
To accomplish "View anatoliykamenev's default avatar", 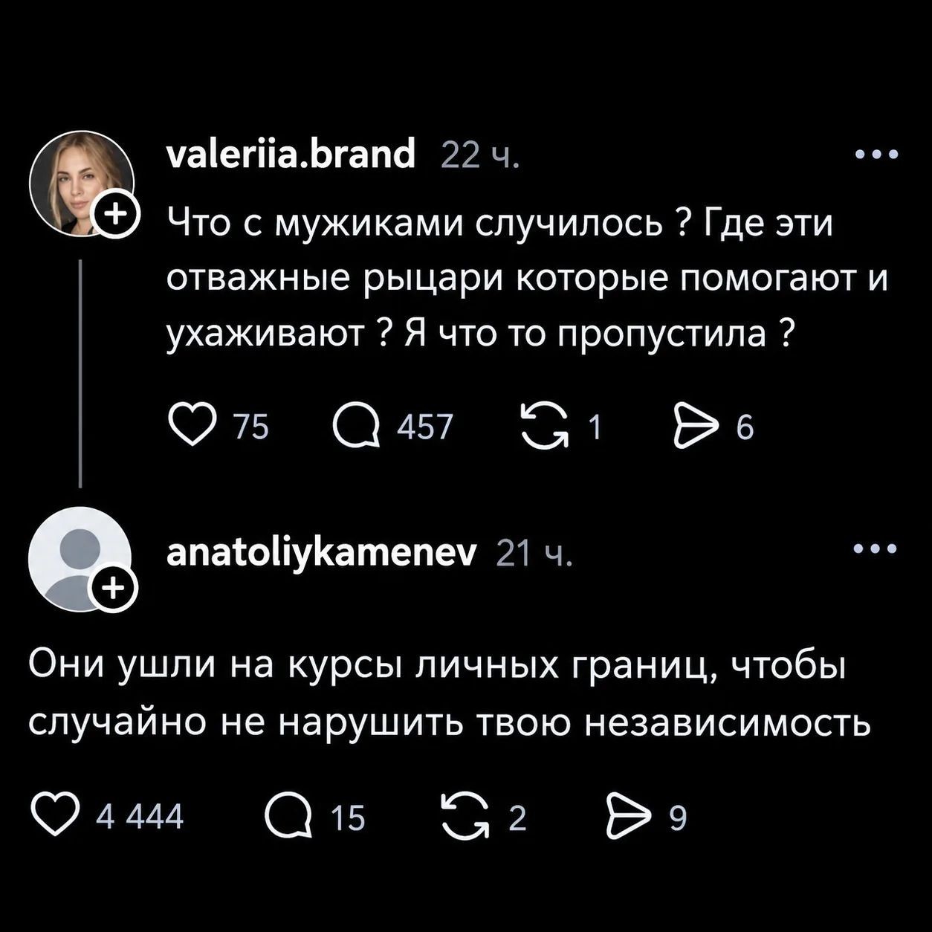I will [80, 558].
